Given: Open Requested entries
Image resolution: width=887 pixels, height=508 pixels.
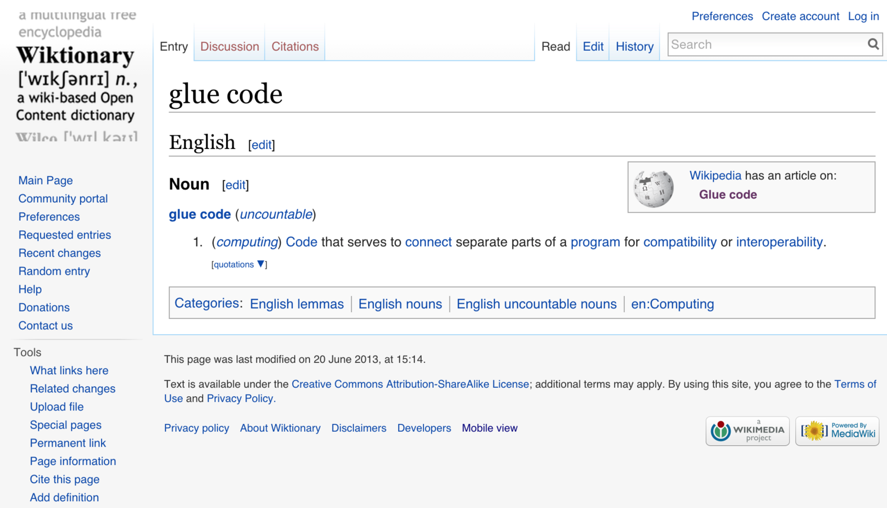Looking at the screenshot, I should point(65,235).
